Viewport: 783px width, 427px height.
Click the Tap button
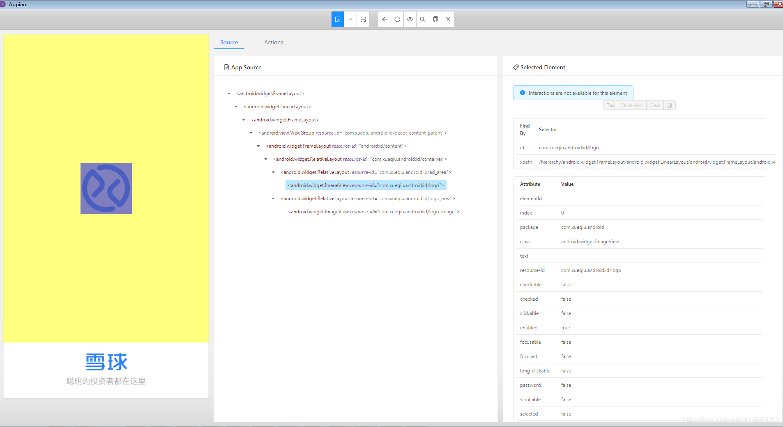tap(611, 105)
